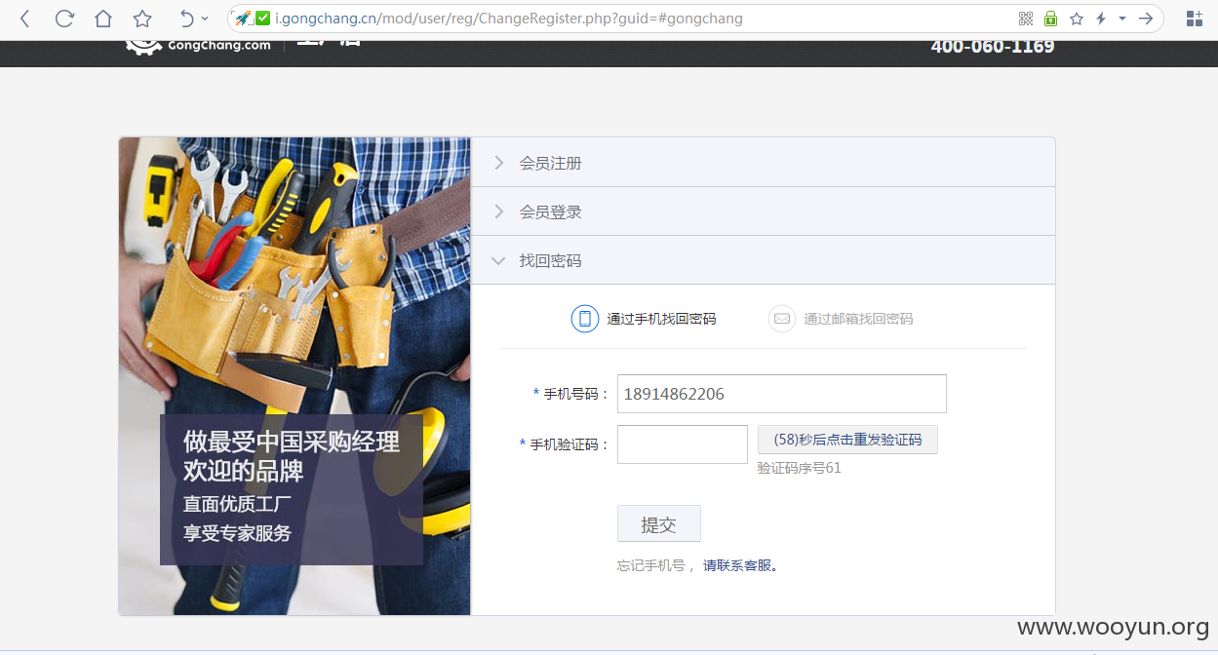1218x655 pixels.
Task: Expand the 会员注册 section
Action: 763,163
